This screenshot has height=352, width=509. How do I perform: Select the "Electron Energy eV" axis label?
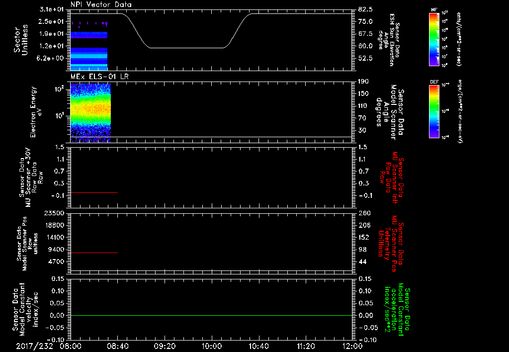(36, 112)
